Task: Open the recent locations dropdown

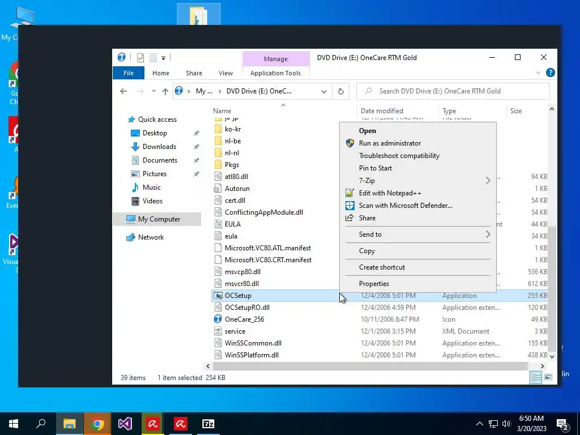Action: click(153, 91)
